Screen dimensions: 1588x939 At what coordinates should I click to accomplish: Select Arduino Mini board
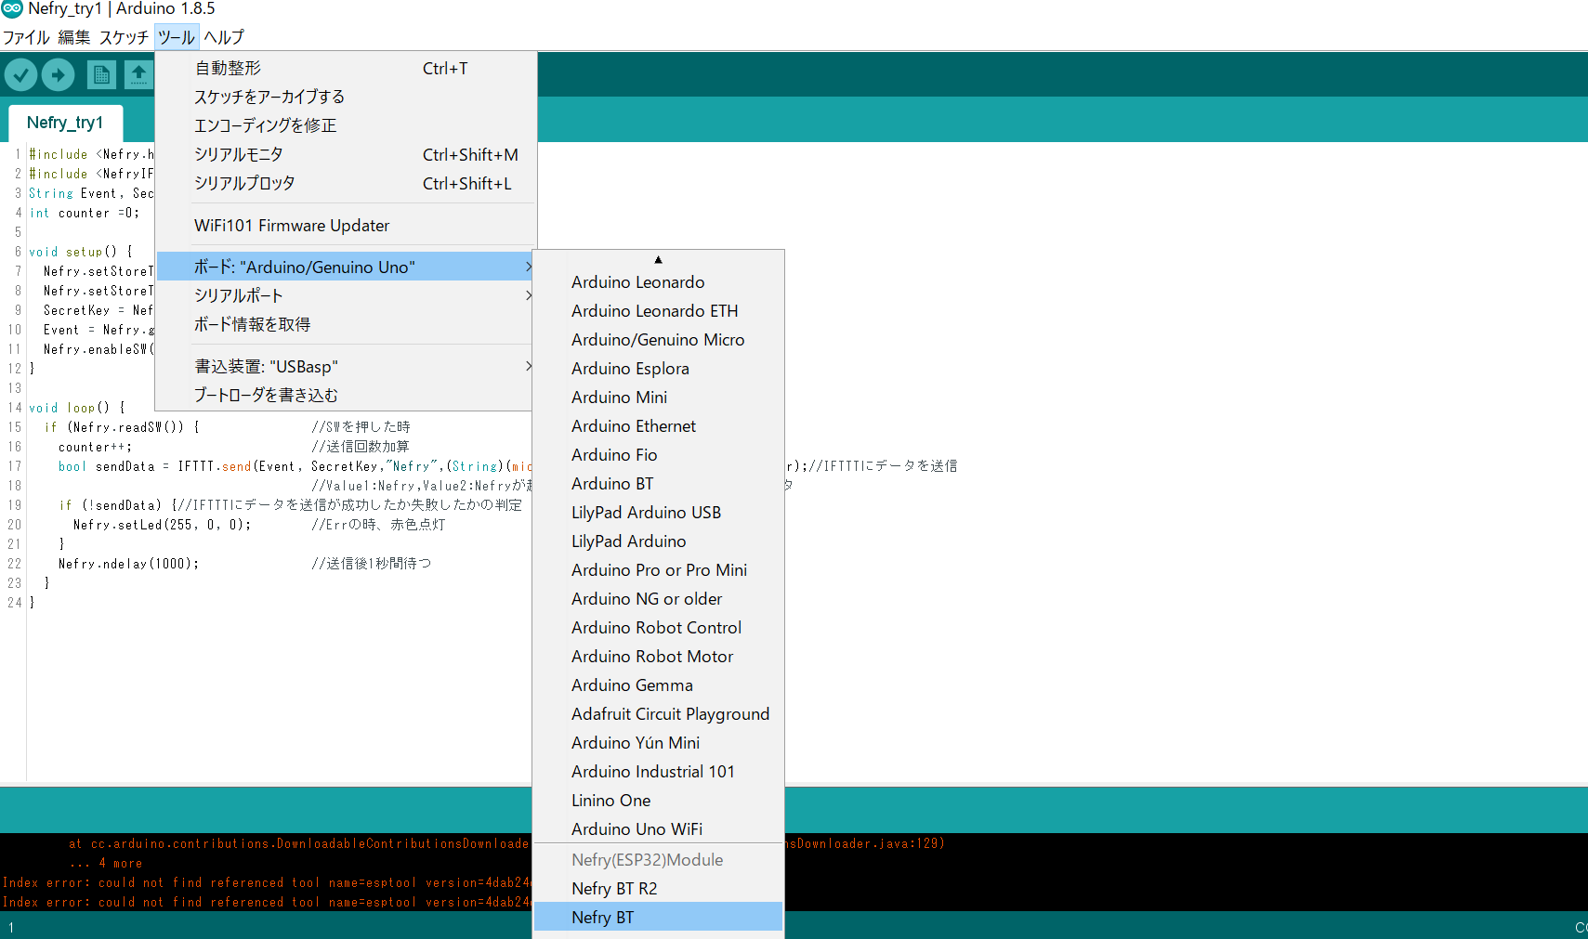[658, 398]
